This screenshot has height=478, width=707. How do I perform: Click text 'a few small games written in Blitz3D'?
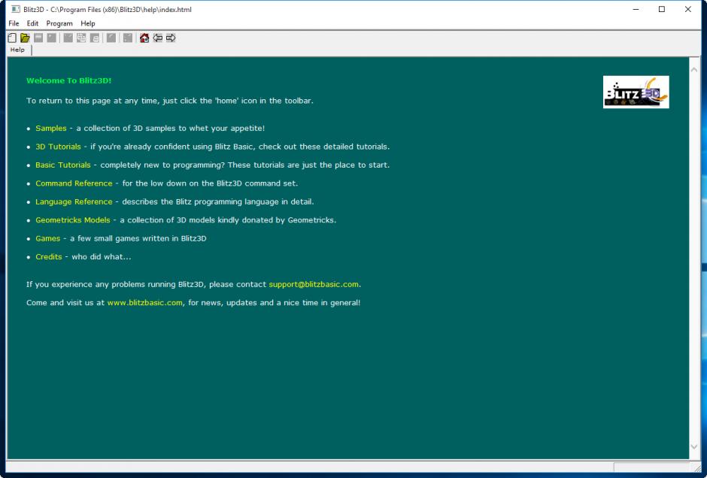pyautogui.click(x=138, y=239)
